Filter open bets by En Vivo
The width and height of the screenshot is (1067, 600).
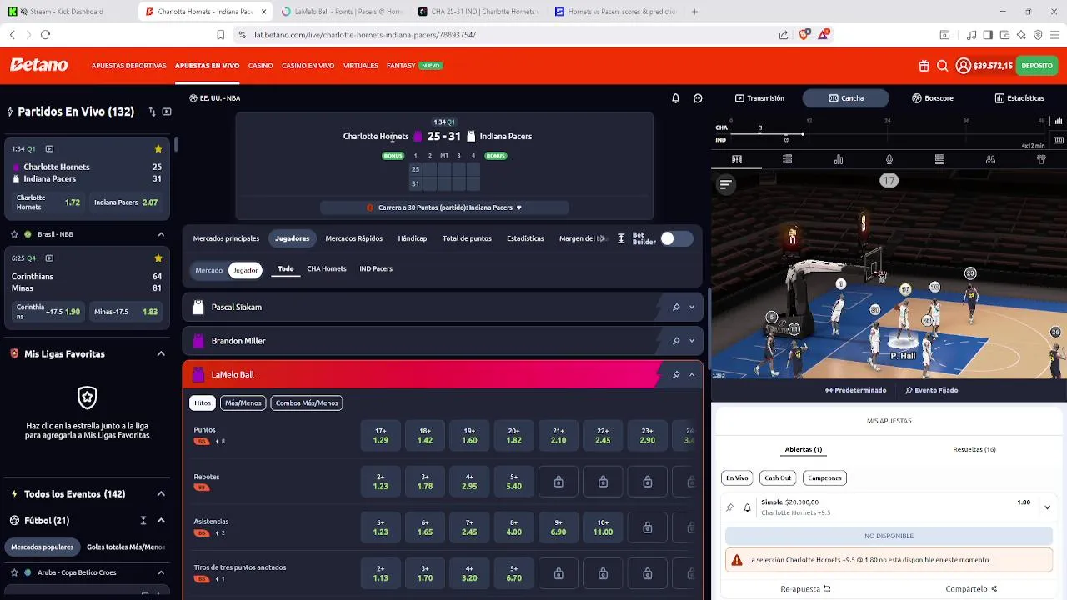737,477
